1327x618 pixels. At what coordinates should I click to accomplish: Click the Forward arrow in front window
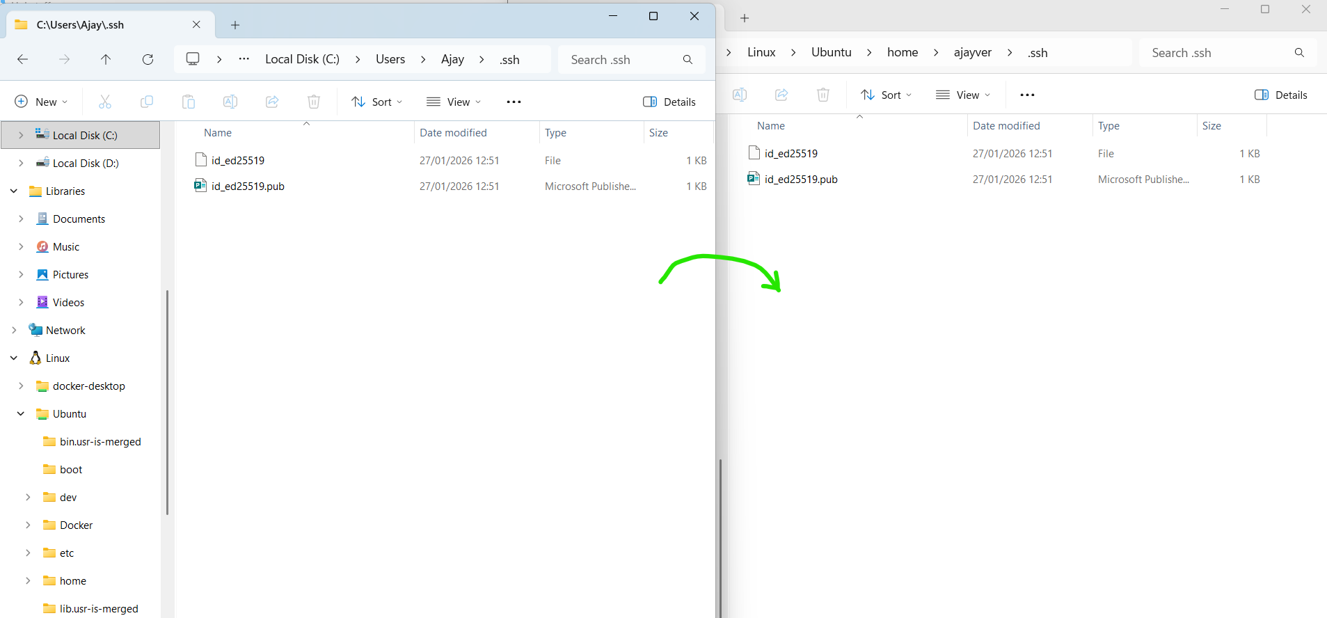click(x=64, y=60)
